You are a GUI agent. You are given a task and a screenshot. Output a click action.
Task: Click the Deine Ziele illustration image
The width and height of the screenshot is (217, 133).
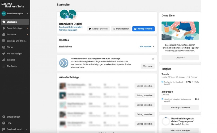point(180,31)
